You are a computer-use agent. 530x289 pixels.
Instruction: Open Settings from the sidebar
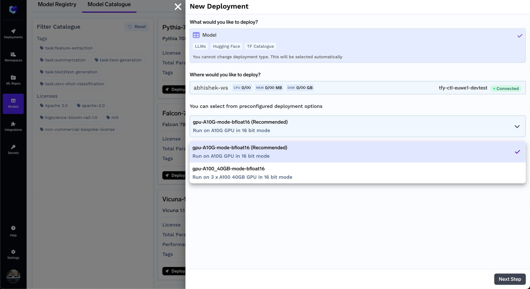tap(13, 254)
